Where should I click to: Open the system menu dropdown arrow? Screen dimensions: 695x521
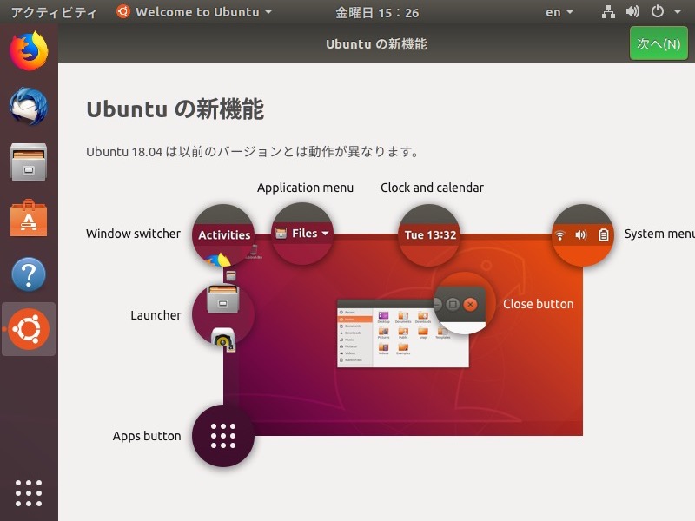click(678, 12)
